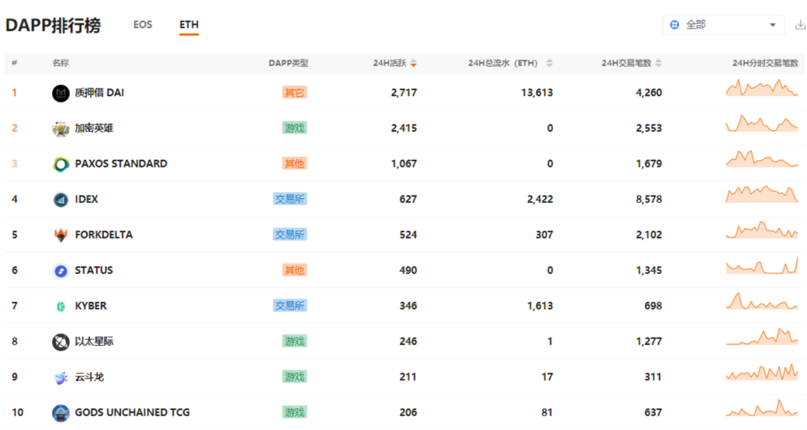The width and height of the screenshot is (807, 430).
Task: Click the STATUS transaction sparkline chart
Action: (x=762, y=265)
